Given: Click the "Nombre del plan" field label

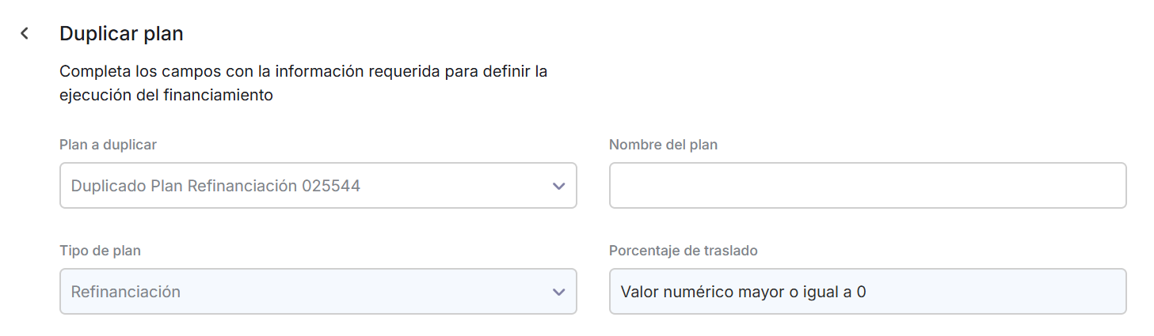Looking at the screenshot, I should click(x=663, y=145).
